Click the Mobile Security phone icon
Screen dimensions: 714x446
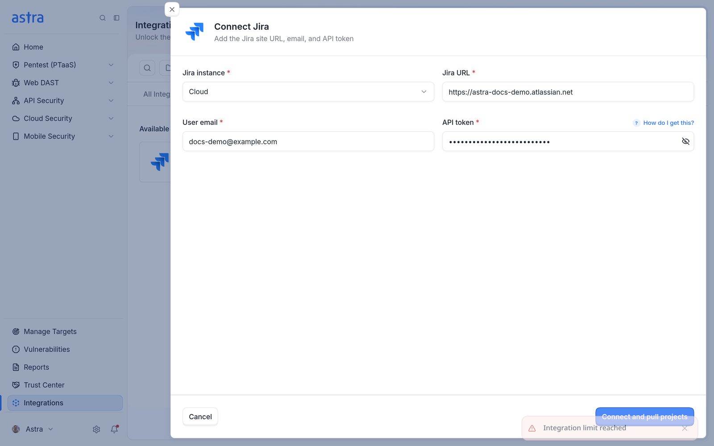(16, 136)
